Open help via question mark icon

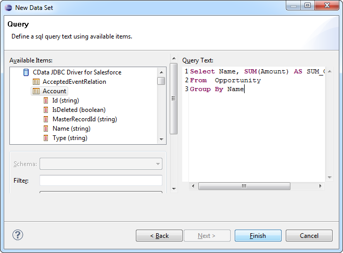pos(18,235)
